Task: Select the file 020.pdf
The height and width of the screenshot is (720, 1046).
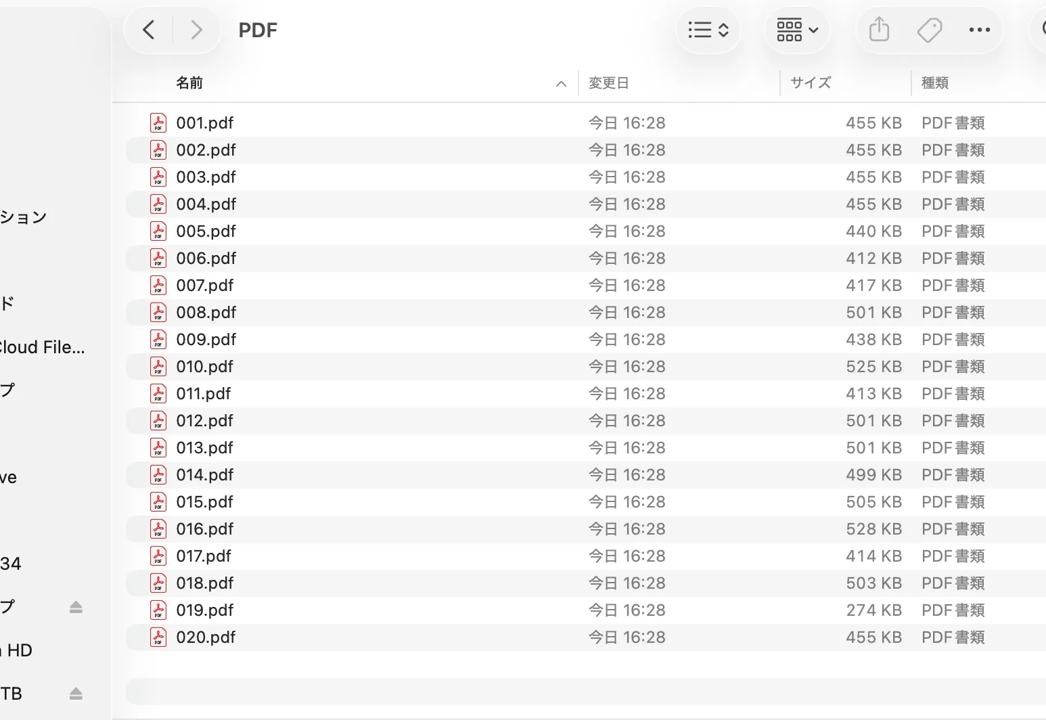Action: pos(206,637)
